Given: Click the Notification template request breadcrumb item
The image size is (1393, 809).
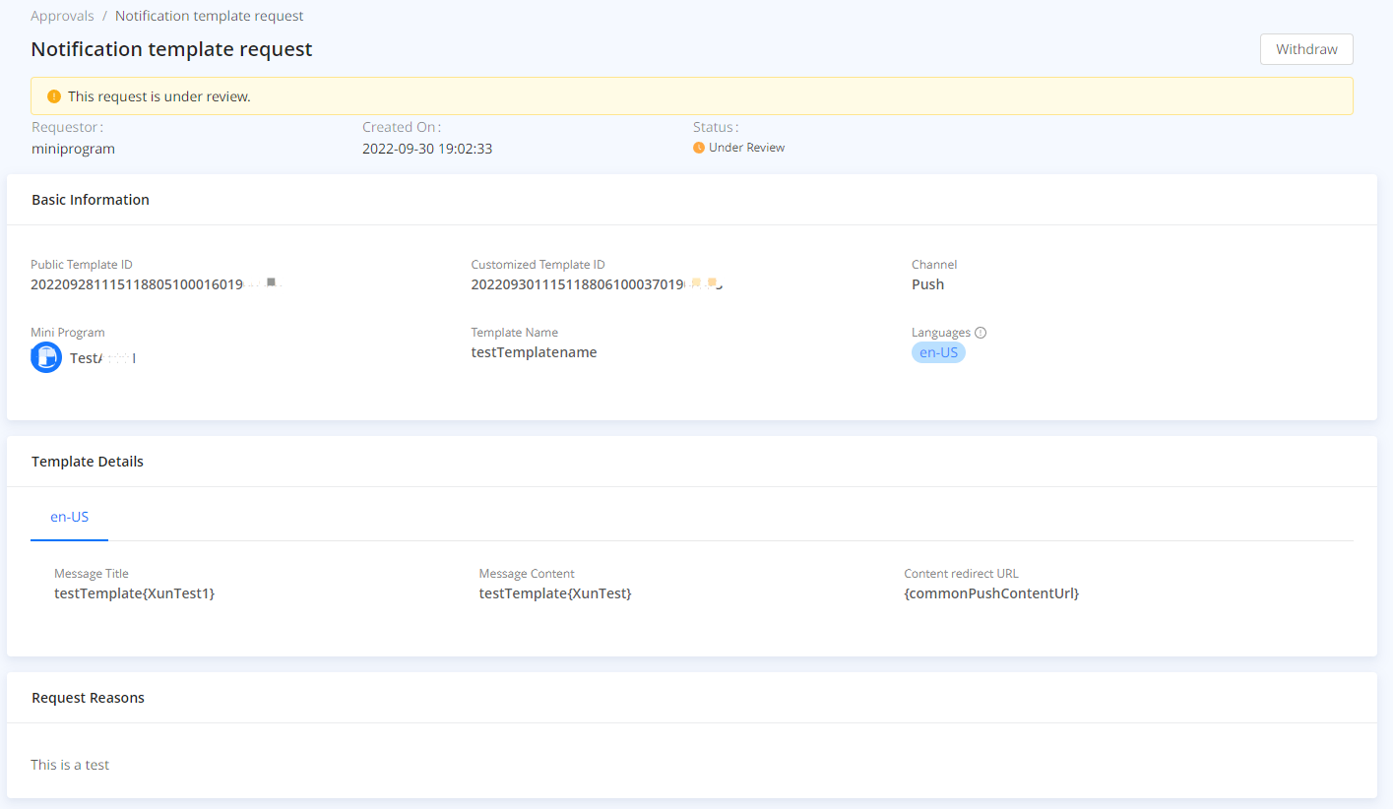Looking at the screenshot, I should pyautogui.click(x=209, y=16).
